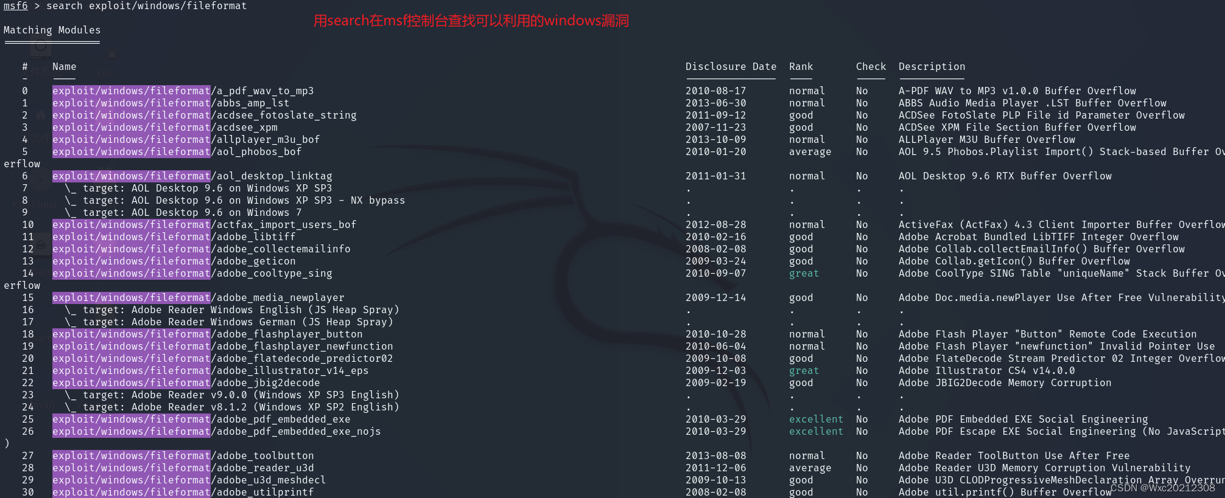
Task: Click great rank for adobe_cooltype_sing
Action: [x=804, y=274]
